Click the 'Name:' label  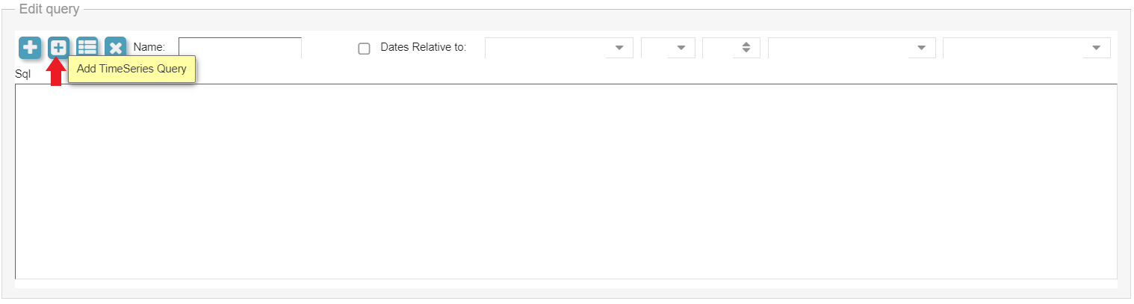(x=149, y=47)
